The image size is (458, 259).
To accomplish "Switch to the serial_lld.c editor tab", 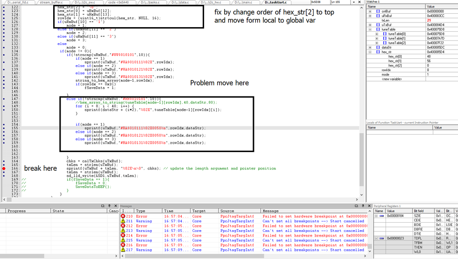I will point(18,2).
